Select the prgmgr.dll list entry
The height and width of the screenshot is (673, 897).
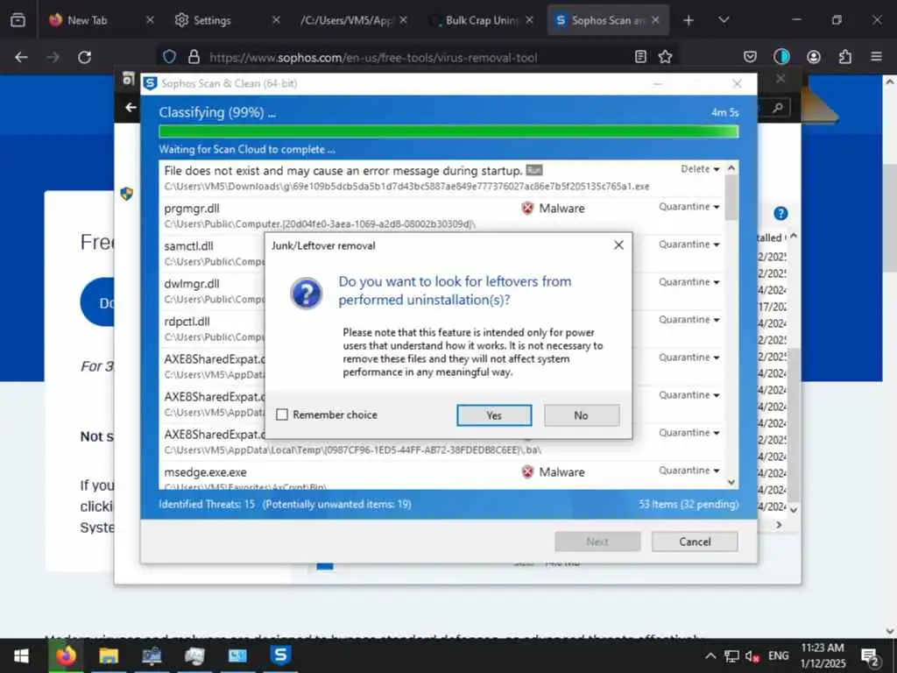tap(441, 216)
